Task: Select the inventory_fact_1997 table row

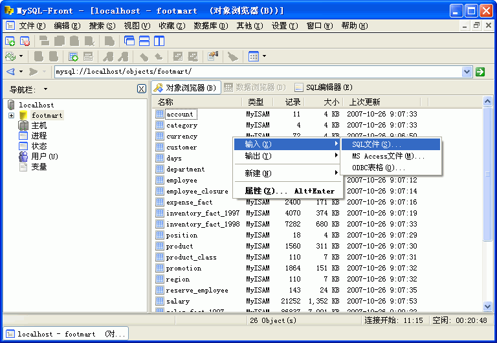Action: [286, 213]
